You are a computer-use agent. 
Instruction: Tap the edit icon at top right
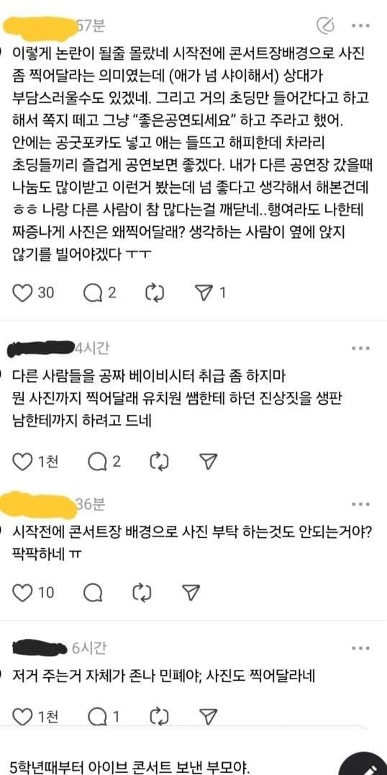click(326, 24)
